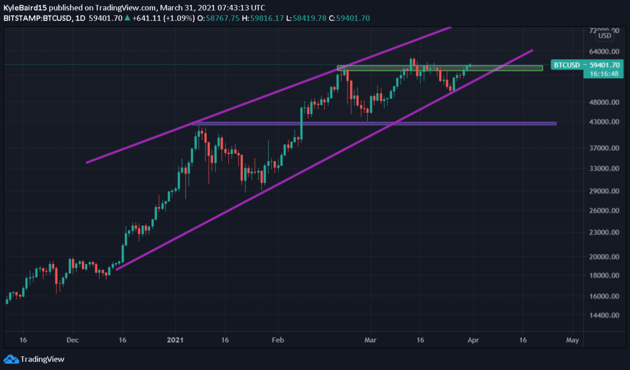Select the green horizontal resistance zone rectangle

point(440,68)
